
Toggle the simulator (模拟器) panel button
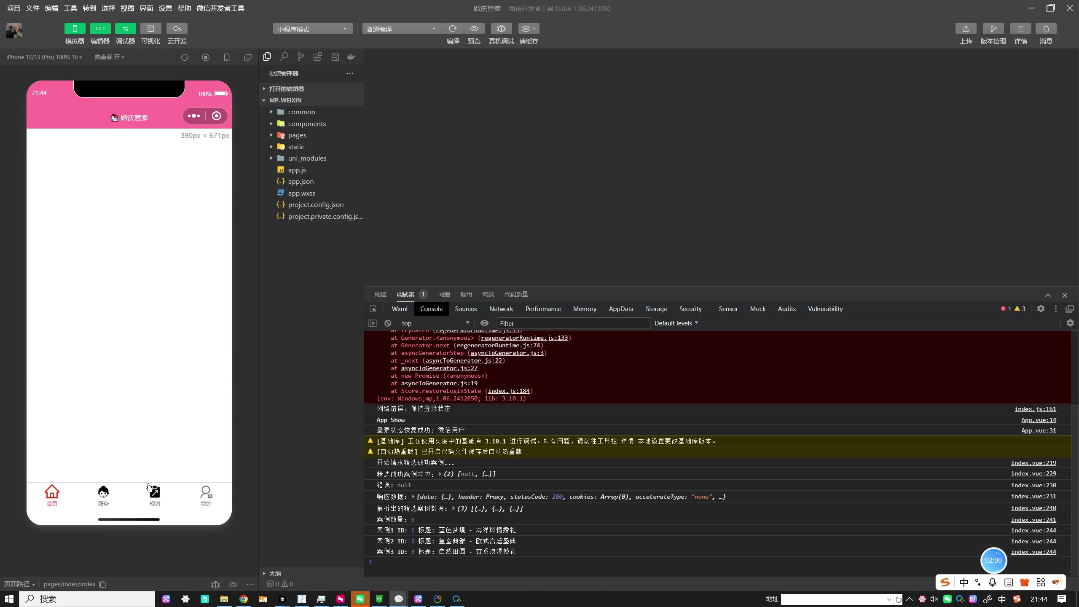click(x=75, y=29)
